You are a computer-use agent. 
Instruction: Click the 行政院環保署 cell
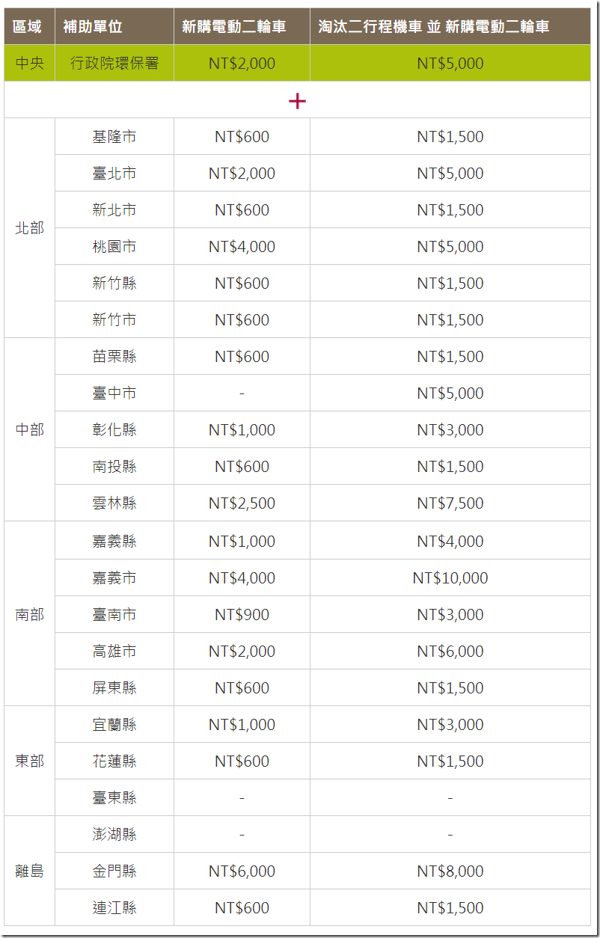pyautogui.click(x=114, y=64)
